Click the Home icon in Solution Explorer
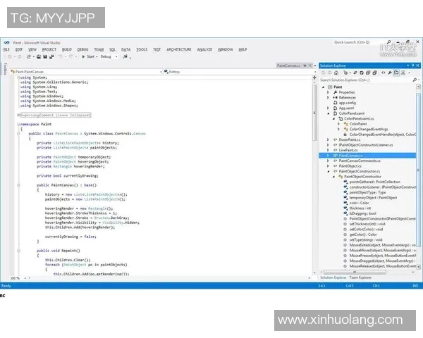This screenshot has width=423, height=338. click(x=336, y=73)
